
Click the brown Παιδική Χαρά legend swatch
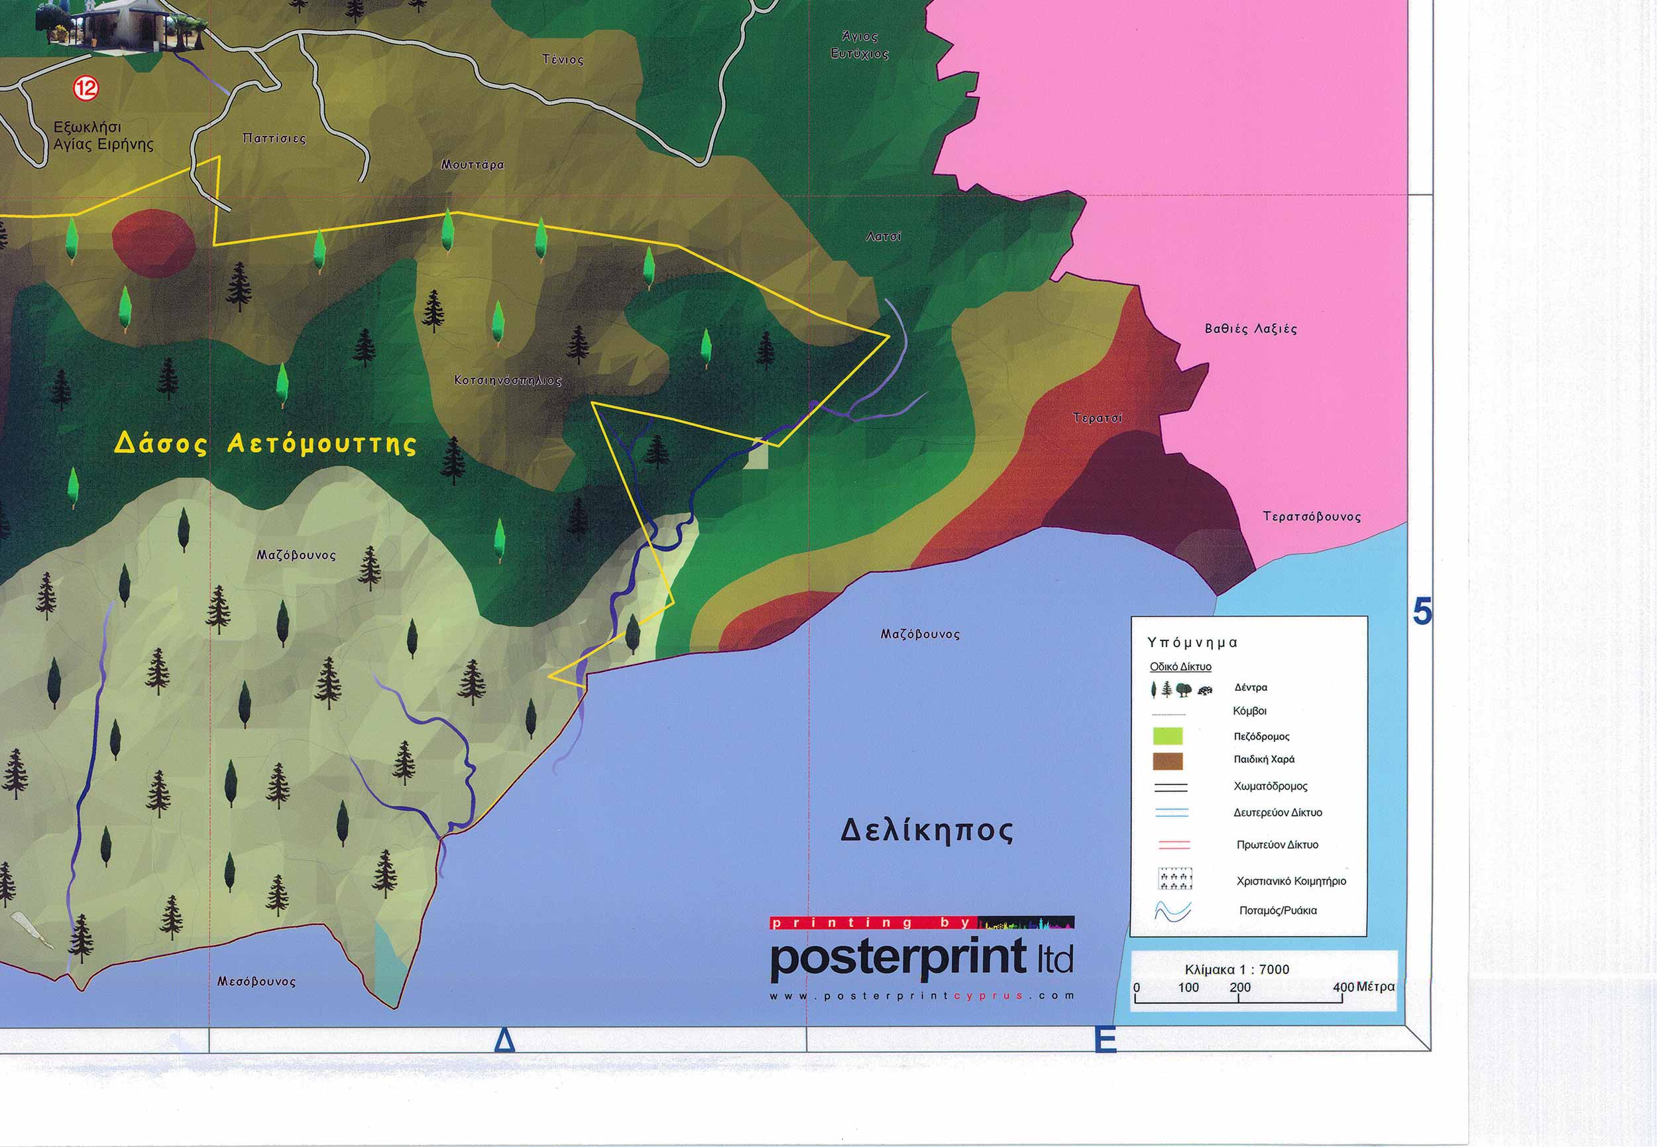click(1167, 761)
